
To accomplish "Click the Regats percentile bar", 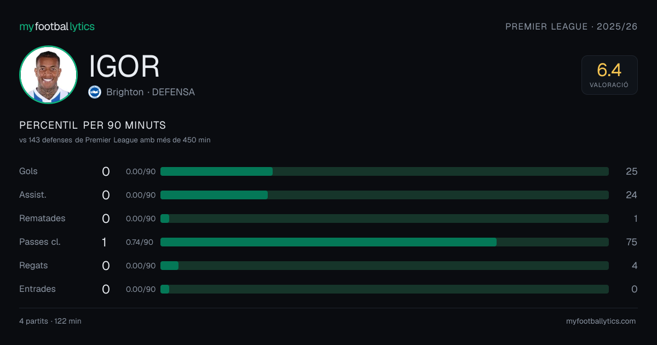I will pyautogui.click(x=384, y=266).
